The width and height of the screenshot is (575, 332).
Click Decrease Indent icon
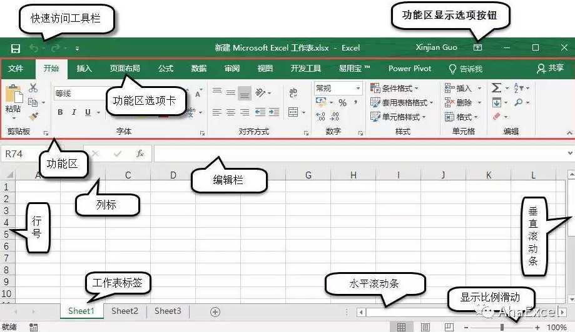click(260, 112)
